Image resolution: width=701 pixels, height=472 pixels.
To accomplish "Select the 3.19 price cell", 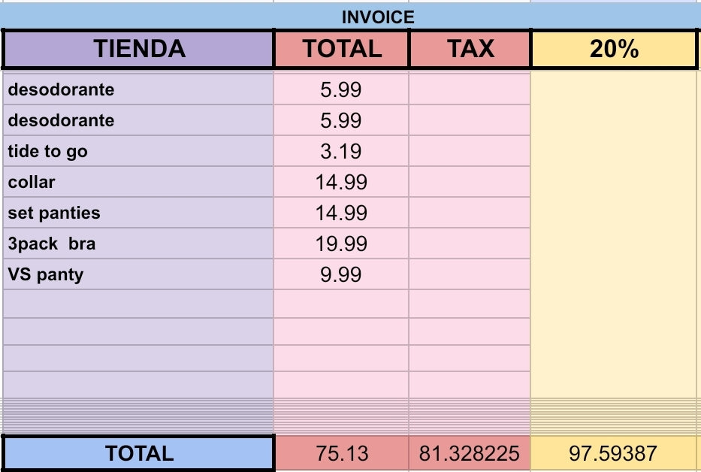I will pos(341,151).
